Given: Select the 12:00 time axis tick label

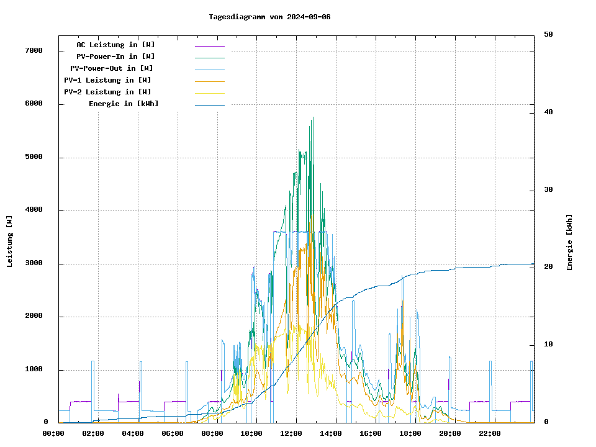Looking at the screenshot, I should [291, 433].
